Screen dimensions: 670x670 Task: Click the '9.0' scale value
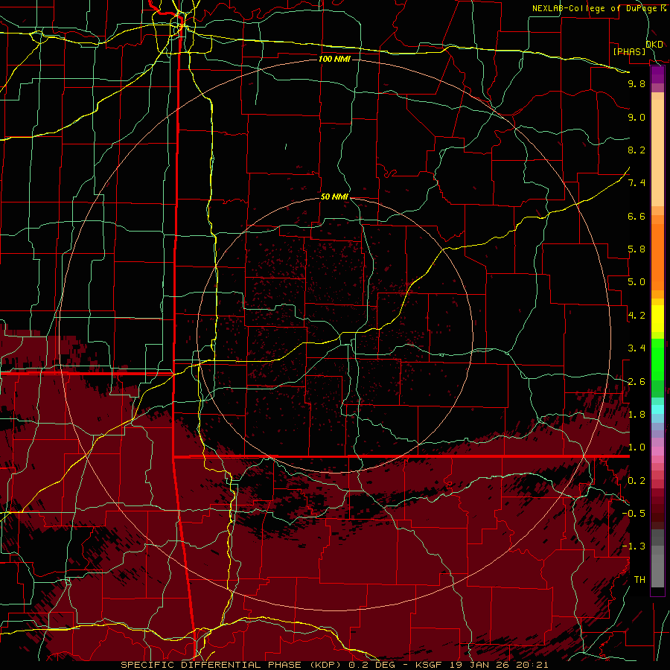[636, 117]
